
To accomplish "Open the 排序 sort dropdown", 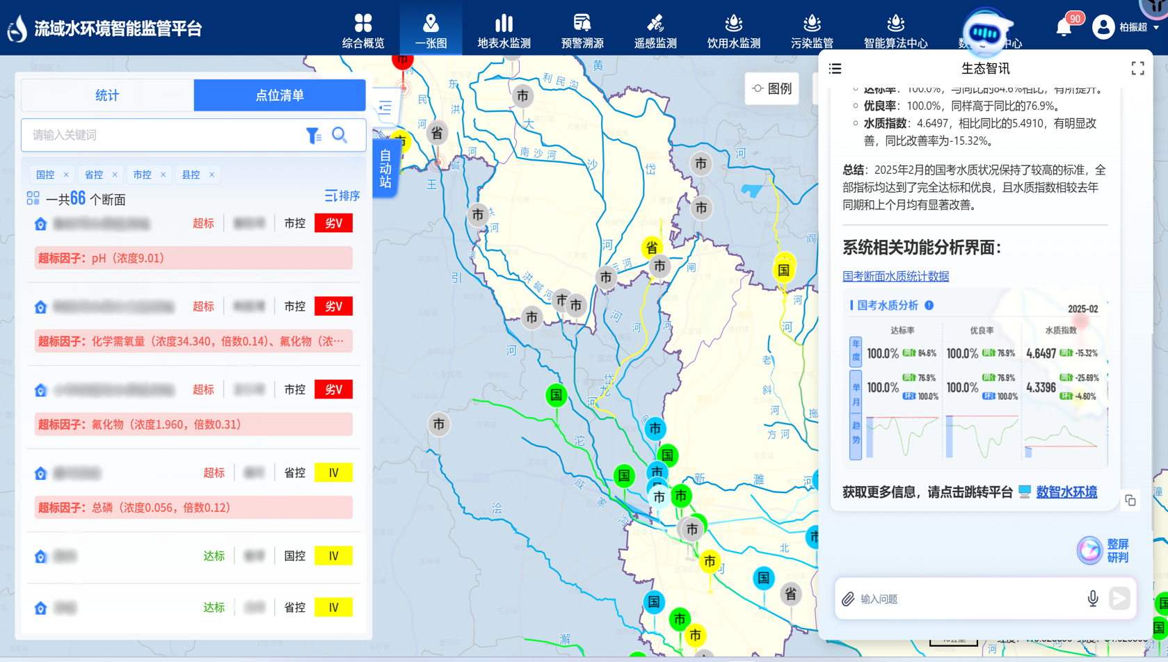I will tap(342, 196).
